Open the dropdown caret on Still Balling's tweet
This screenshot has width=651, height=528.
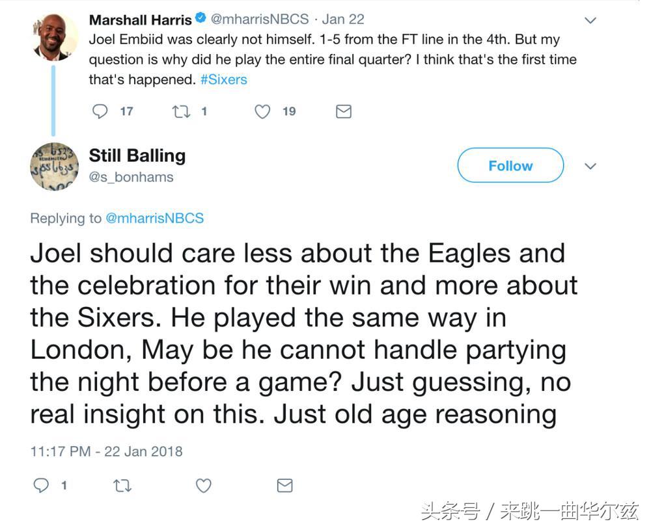(590, 166)
